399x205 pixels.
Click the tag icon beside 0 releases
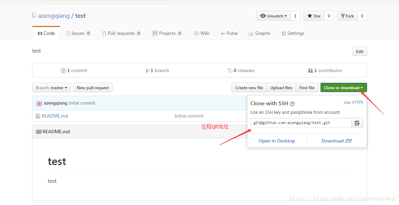(230, 70)
